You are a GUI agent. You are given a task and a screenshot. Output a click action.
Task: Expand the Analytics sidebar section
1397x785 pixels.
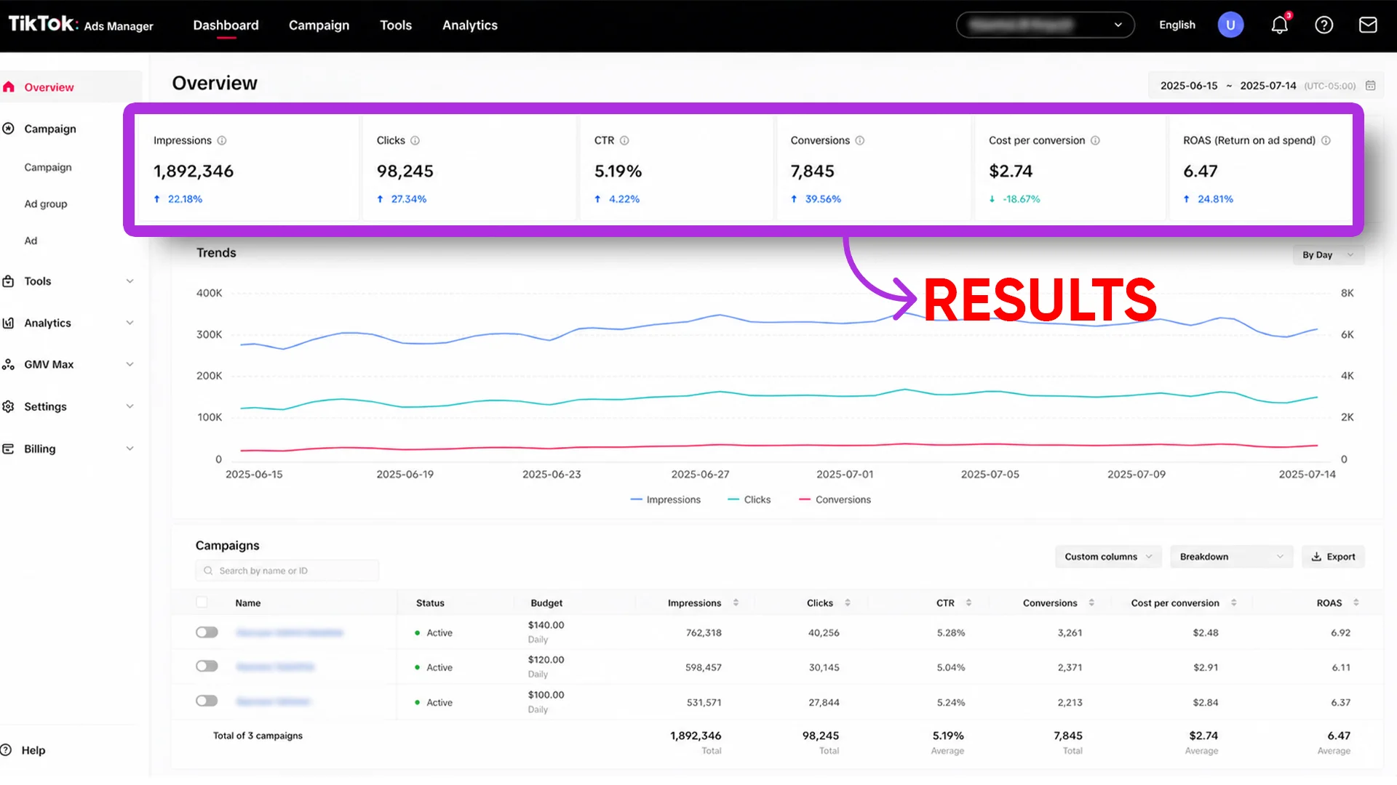click(x=130, y=323)
